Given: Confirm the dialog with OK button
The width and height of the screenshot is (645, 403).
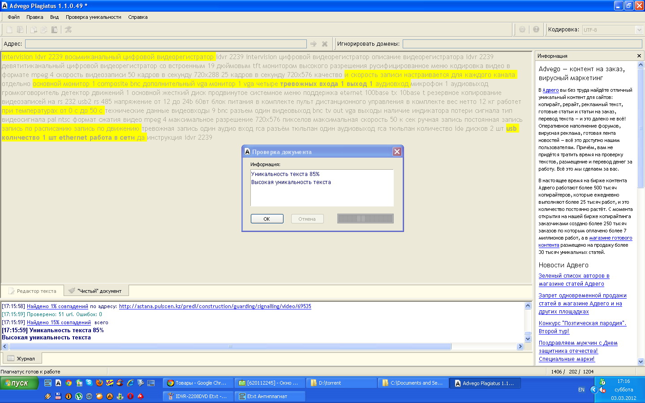Looking at the screenshot, I should pyautogui.click(x=267, y=219).
